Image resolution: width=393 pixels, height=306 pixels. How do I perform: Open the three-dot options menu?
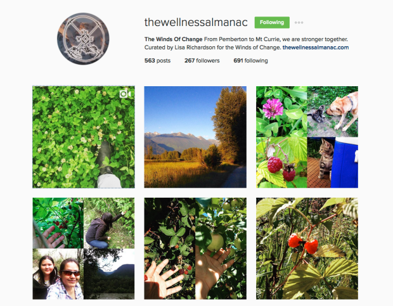click(x=299, y=23)
